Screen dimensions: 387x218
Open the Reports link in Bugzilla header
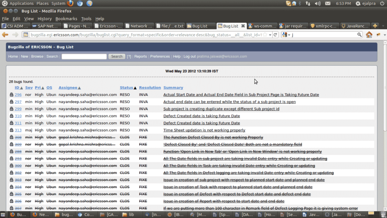pos(141,56)
